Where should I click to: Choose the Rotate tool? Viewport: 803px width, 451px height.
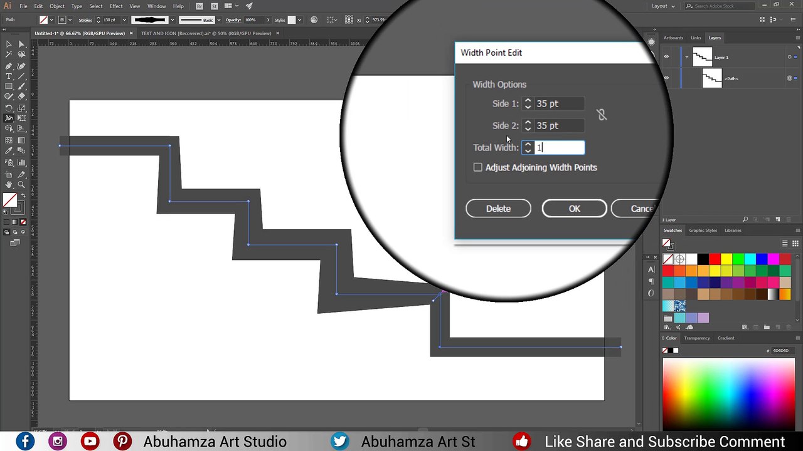point(9,108)
